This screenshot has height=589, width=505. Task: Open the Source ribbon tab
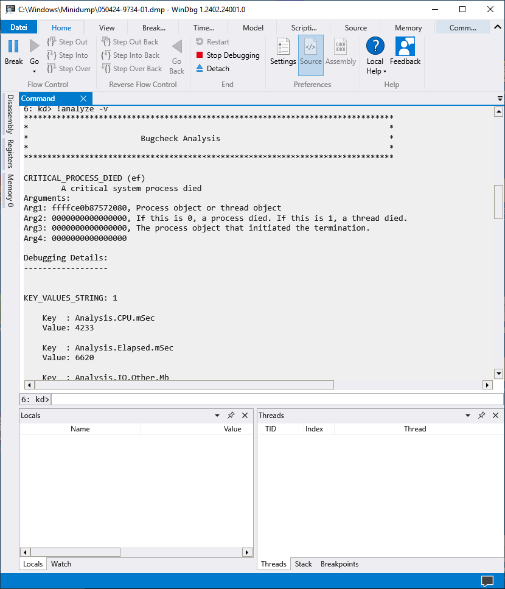pos(355,28)
